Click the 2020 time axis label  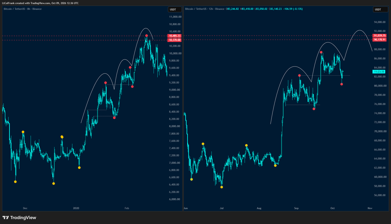pyautogui.click(x=76, y=208)
